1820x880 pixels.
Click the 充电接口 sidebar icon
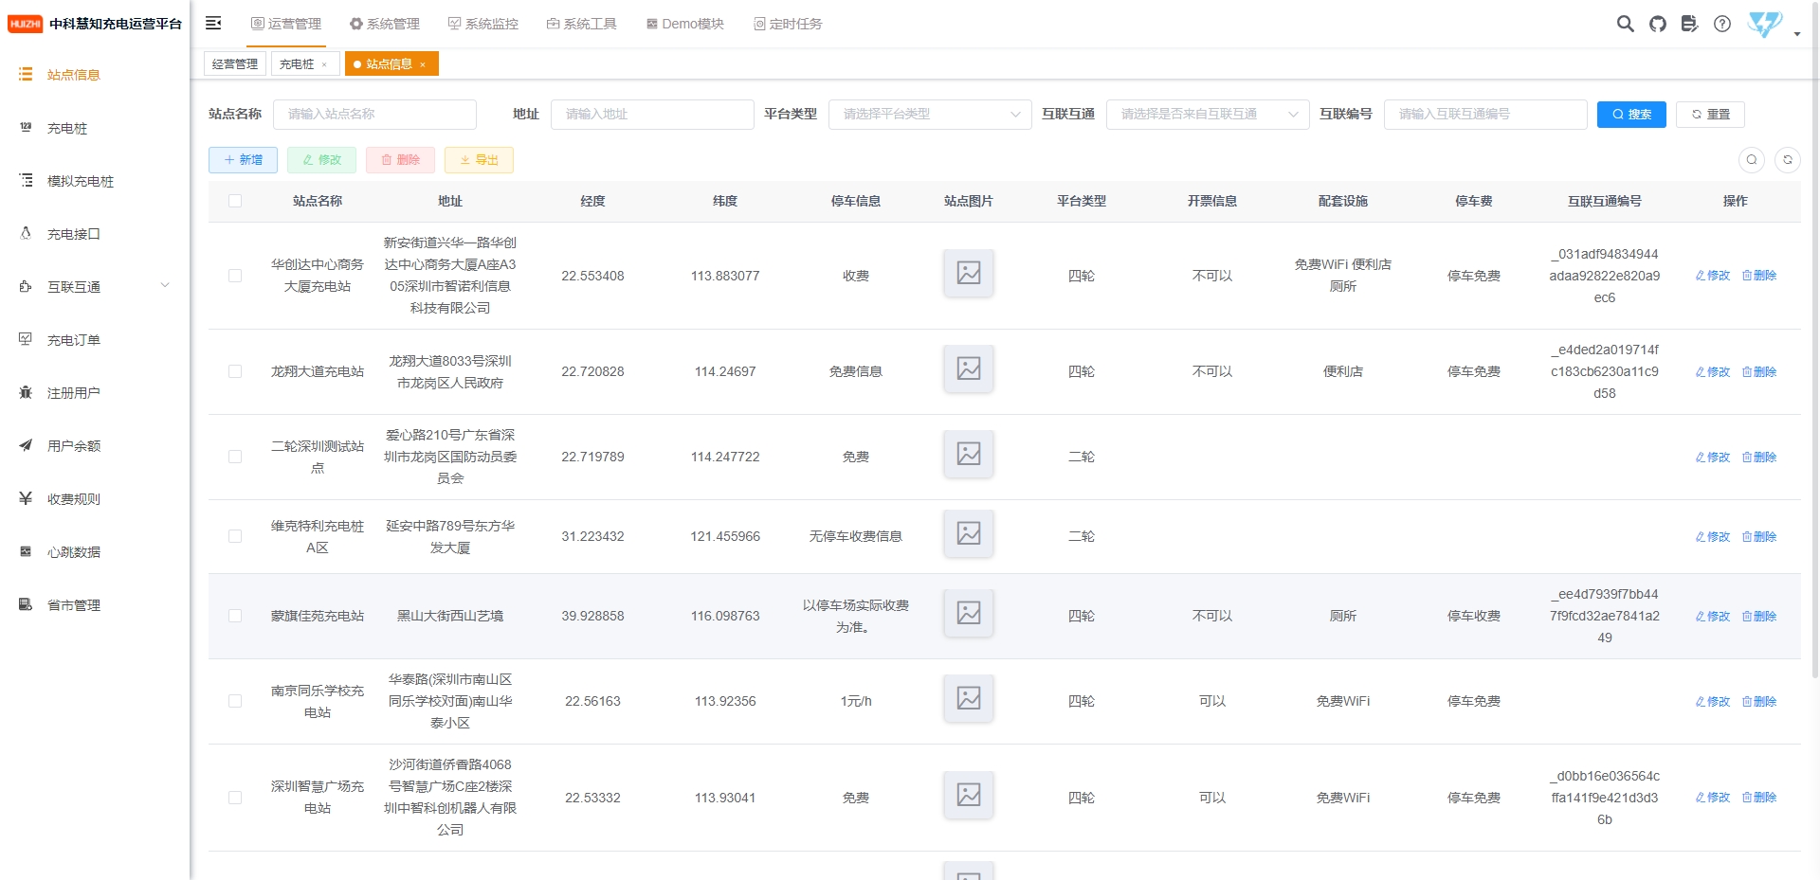pyautogui.click(x=26, y=233)
